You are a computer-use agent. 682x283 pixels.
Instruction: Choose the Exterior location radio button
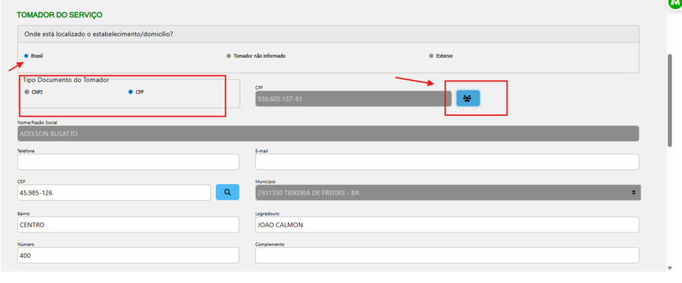tap(432, 56)
